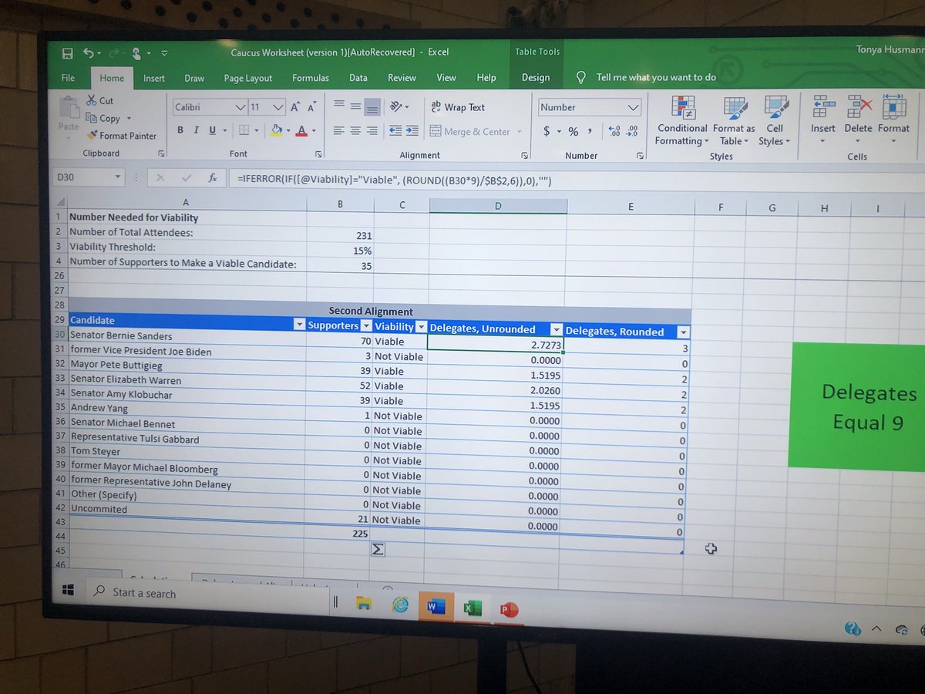
Task: Toggle bold formatting
Action: tap(180, 130)
